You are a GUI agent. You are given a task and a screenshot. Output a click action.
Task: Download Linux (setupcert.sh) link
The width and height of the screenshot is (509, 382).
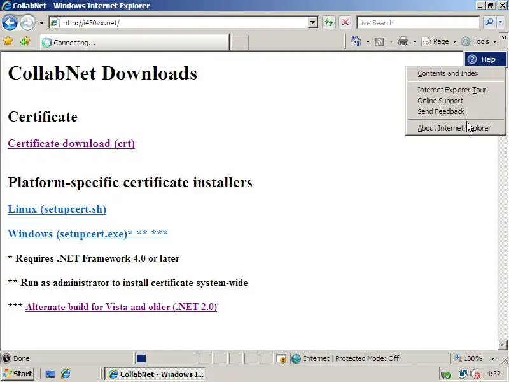(57, 209)
